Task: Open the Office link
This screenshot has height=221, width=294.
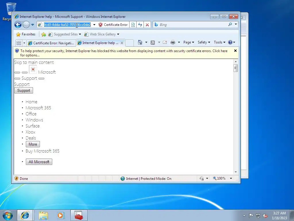Action: coord(31,114)
